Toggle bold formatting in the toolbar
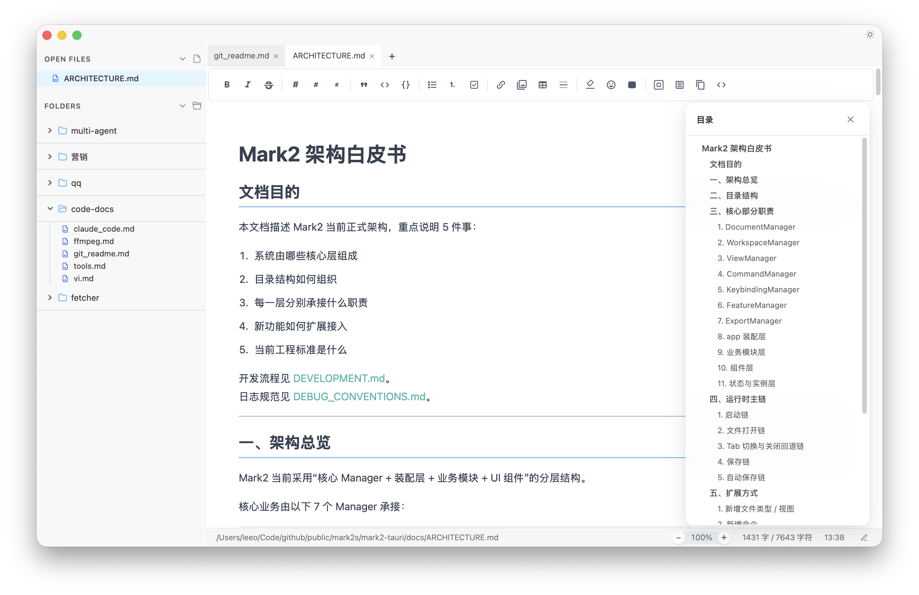The image size is (919, 595). (x=227, y=84)
